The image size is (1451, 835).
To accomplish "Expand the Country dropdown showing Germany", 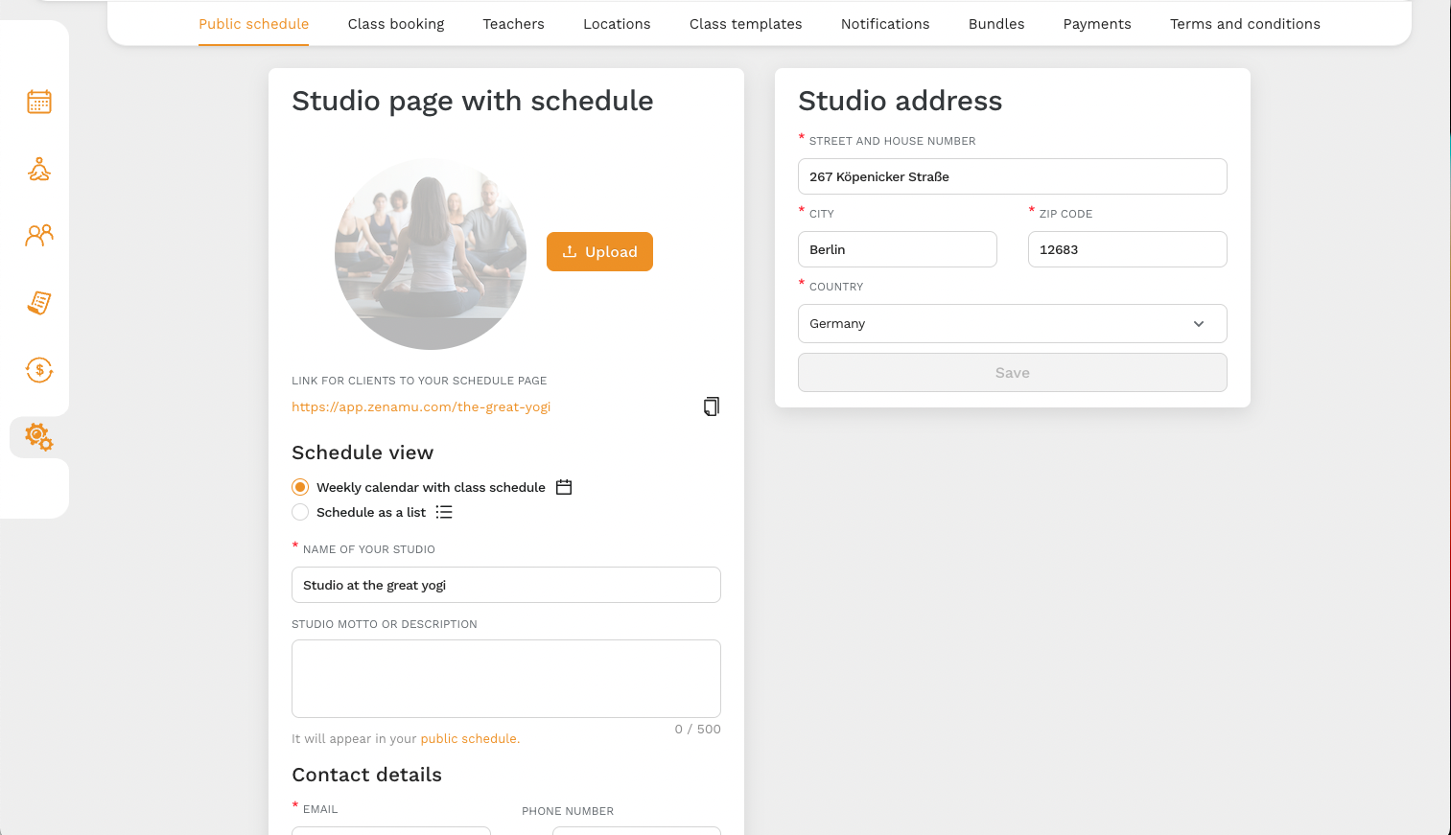I will pyautogui.click(x=1013, y=323).
